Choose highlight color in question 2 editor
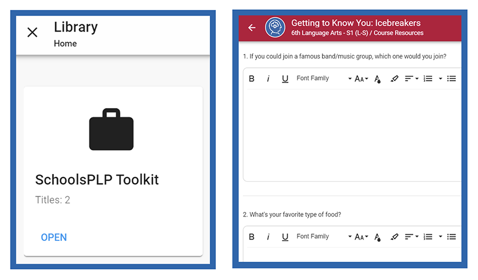Screen dimensions: 478x280 [394, 237]
